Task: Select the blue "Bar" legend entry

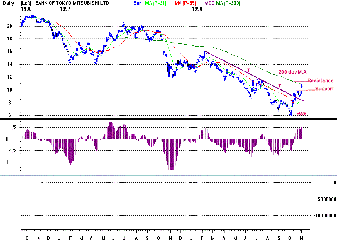Action: click(137, 3)
